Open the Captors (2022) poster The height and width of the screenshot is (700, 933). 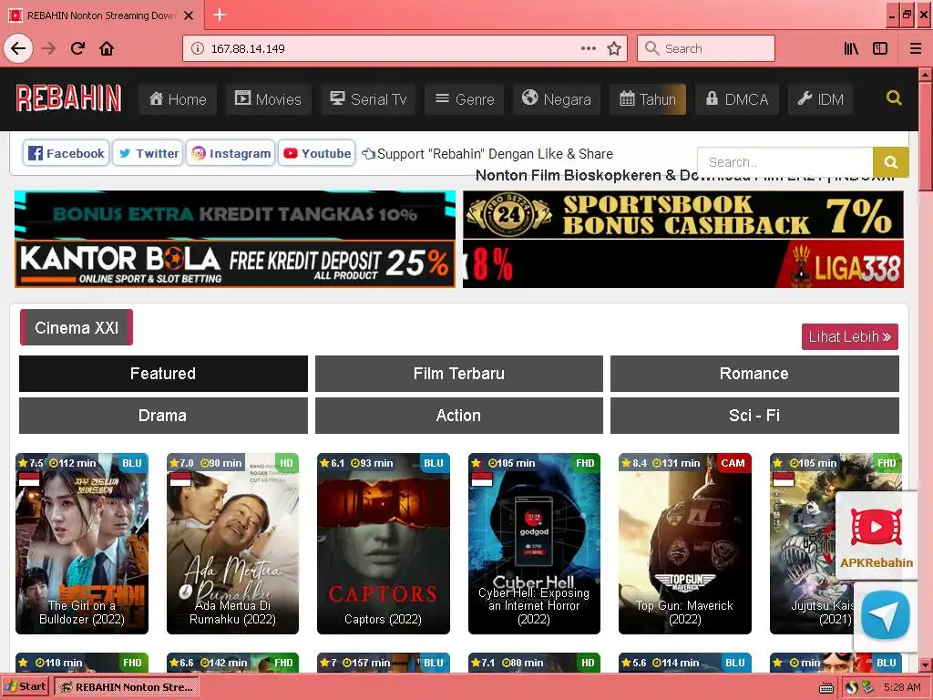(384, 543)
